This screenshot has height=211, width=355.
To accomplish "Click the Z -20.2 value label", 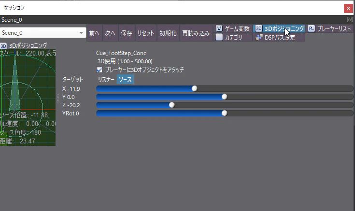I will [x=71, y=105].
